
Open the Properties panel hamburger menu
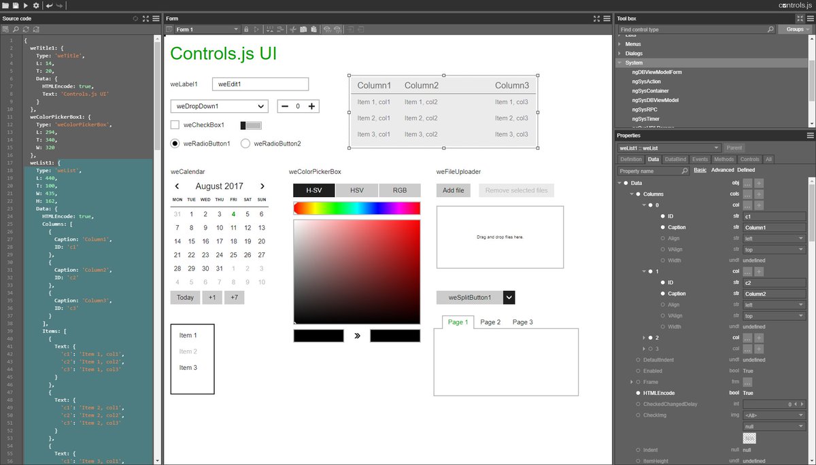(x=810, y=135)
